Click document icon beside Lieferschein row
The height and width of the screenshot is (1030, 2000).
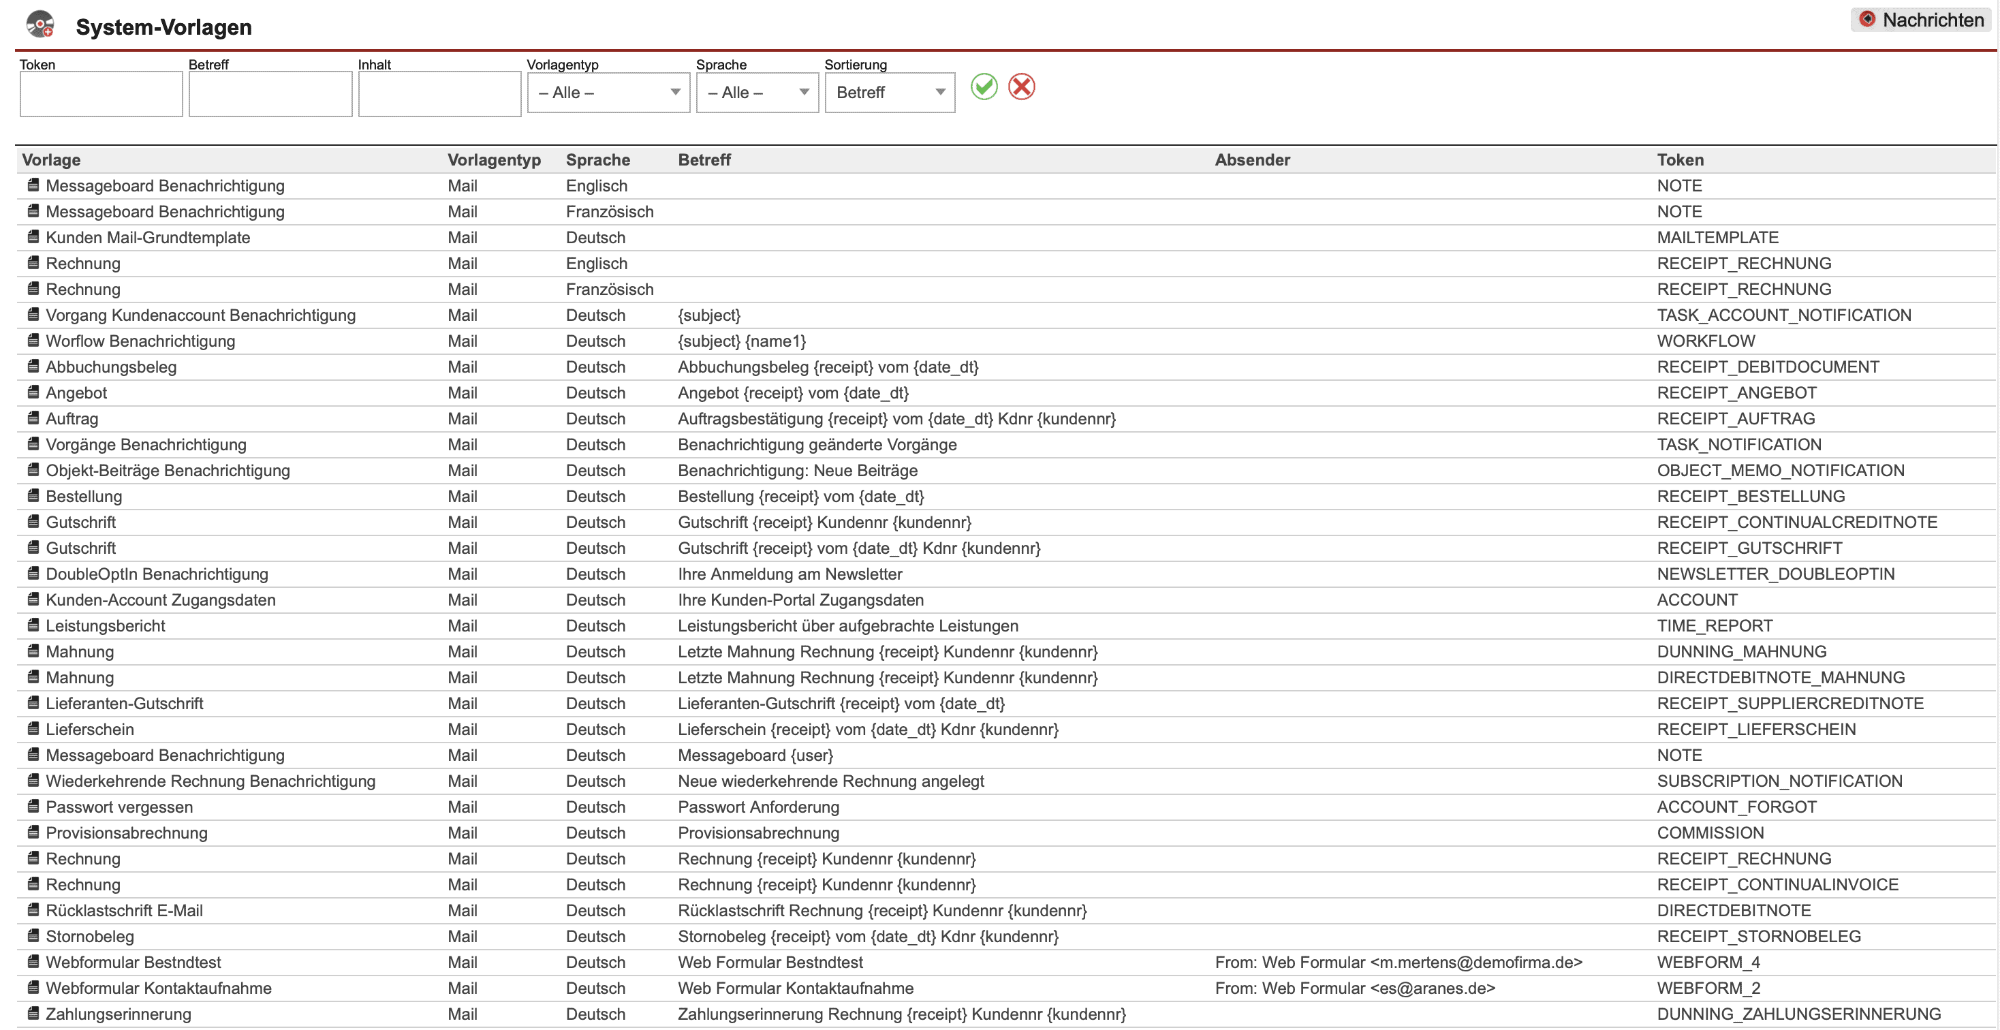33,729
